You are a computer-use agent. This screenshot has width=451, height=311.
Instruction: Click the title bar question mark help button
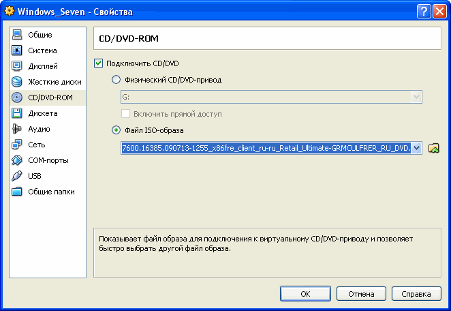423,12
